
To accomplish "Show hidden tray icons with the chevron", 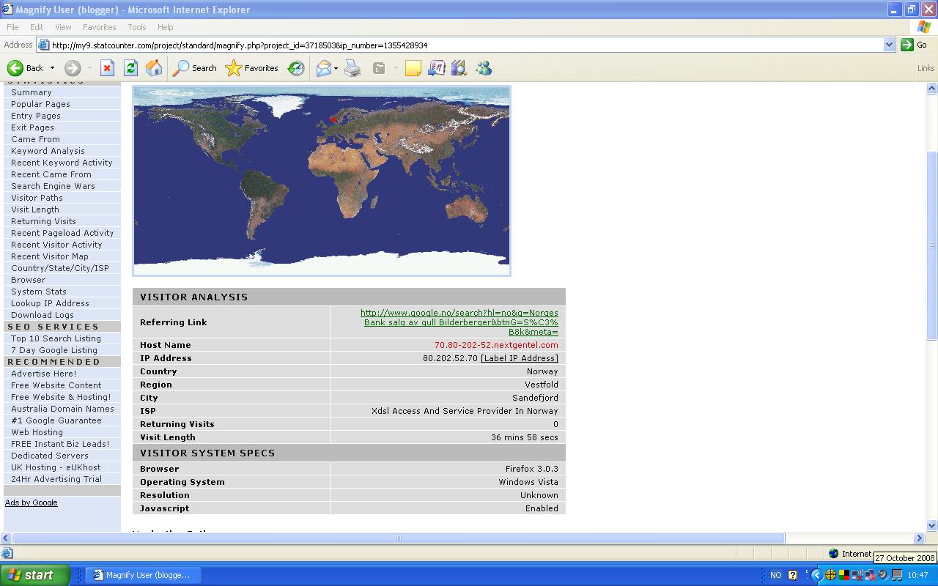I will [816, 575].
